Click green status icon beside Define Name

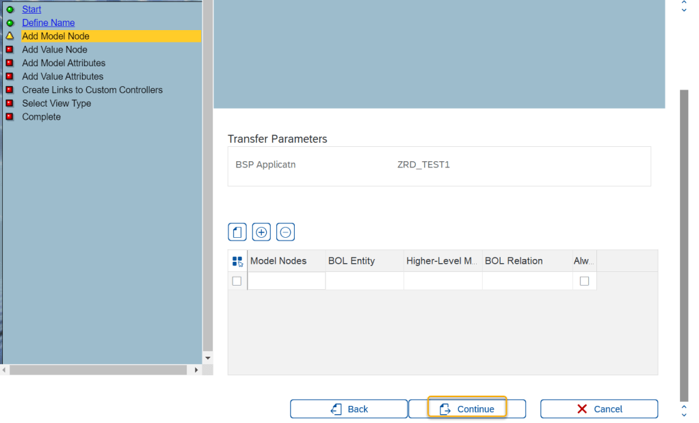pyautogui.click(x=10, y=23)
